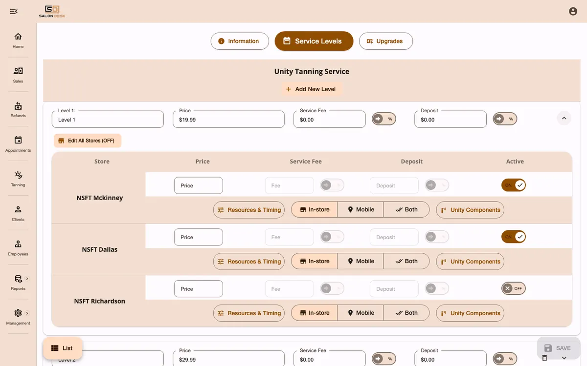Open Management in the sidebar

coord(18,318)
